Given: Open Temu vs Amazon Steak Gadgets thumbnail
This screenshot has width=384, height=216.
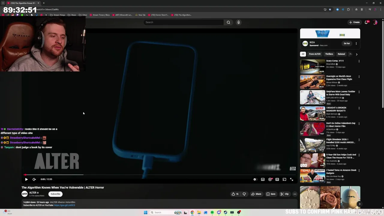Looking at the screenshot, I should click(312, 175).
